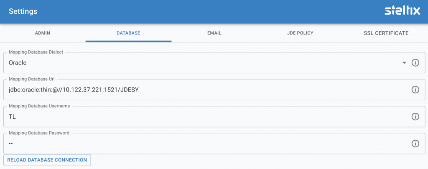
Task: Open the SSL Certificate tab
Action: coord(385,33)
